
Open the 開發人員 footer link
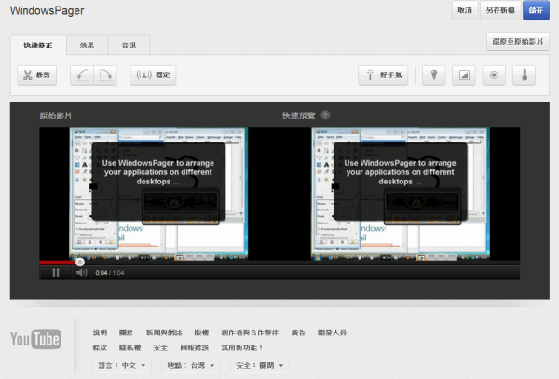pos(332,332)
